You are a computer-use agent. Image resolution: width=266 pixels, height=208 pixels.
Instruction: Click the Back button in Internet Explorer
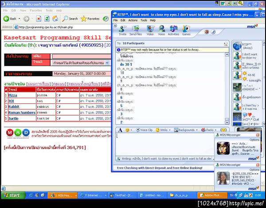click(x=10, y=19)
